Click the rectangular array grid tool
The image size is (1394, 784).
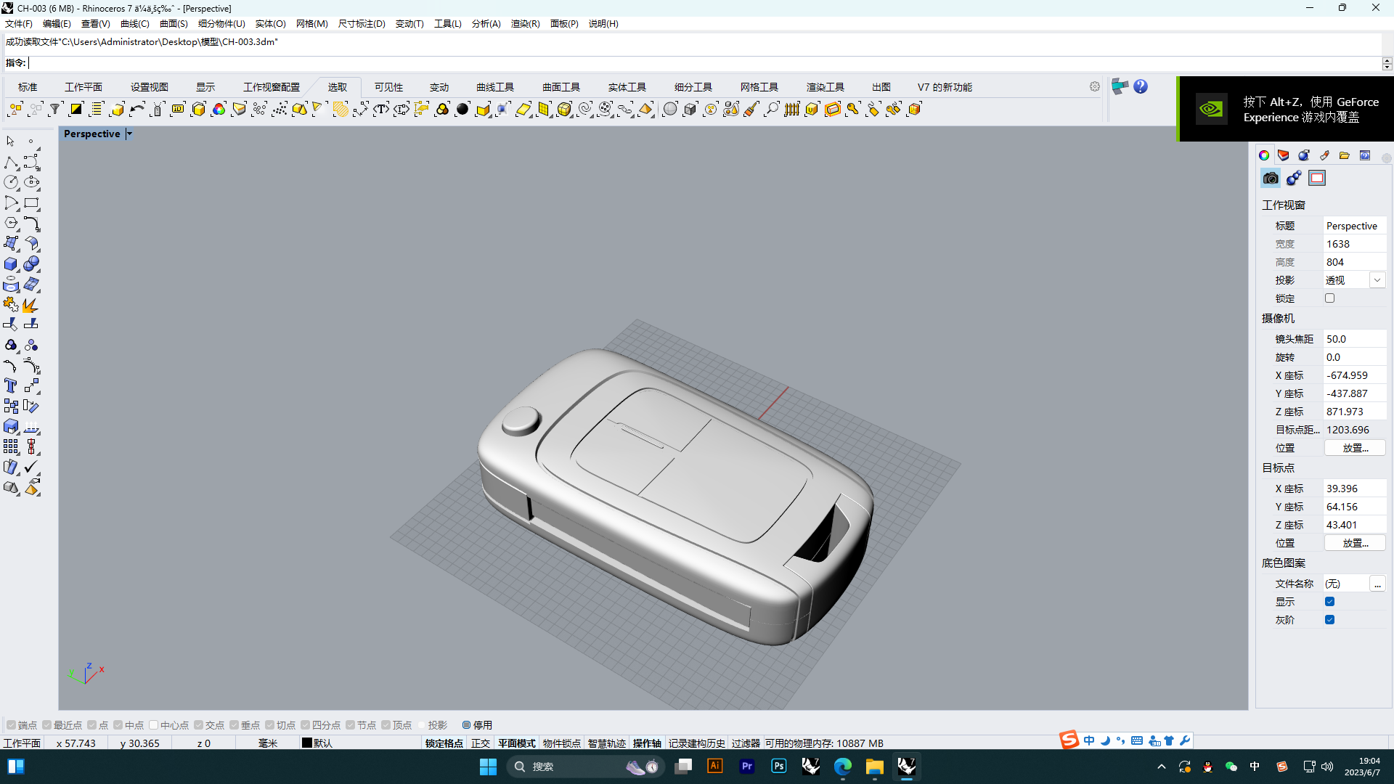(11, 446)
